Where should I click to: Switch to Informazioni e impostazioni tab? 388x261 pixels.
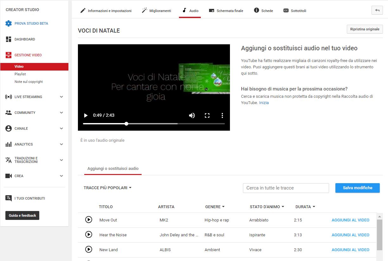tap(106, 11)
